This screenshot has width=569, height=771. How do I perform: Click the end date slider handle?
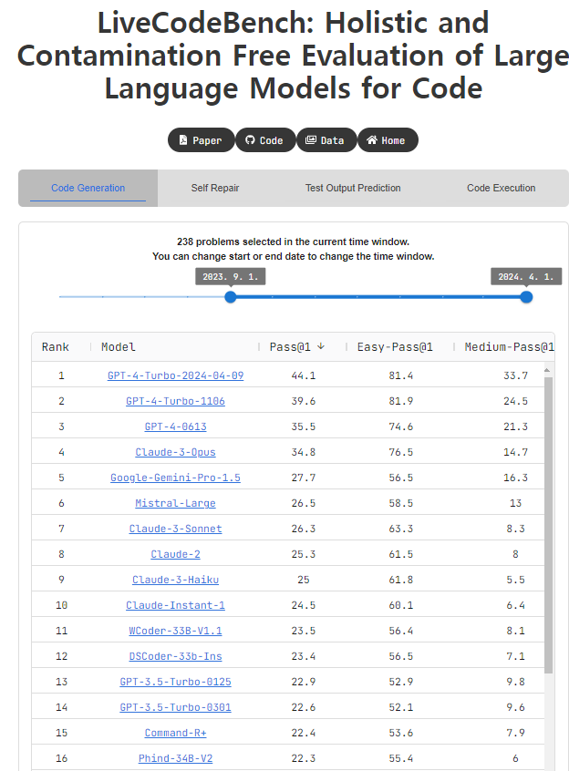[x=526, y=297]
